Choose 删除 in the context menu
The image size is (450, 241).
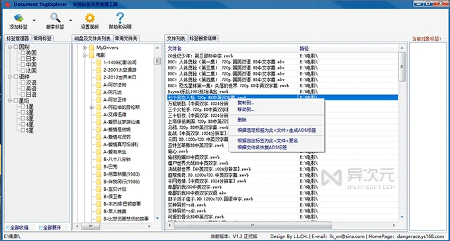242,120
